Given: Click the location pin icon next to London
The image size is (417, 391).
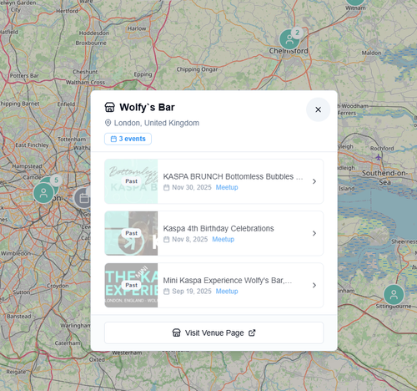Looking at the screenshot, I should (x=108, y=123).
